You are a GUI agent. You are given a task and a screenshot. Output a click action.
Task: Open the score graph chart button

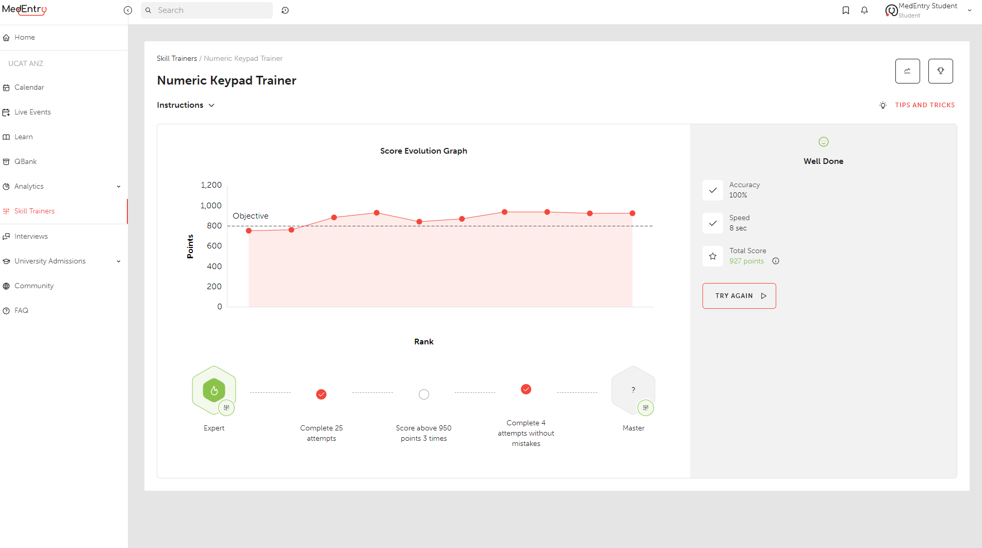click(907, 71)
